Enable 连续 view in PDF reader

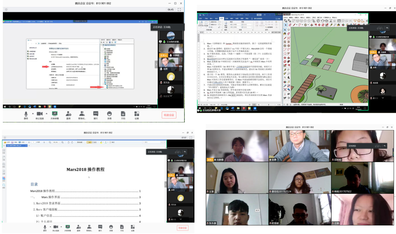pos(95,142)
